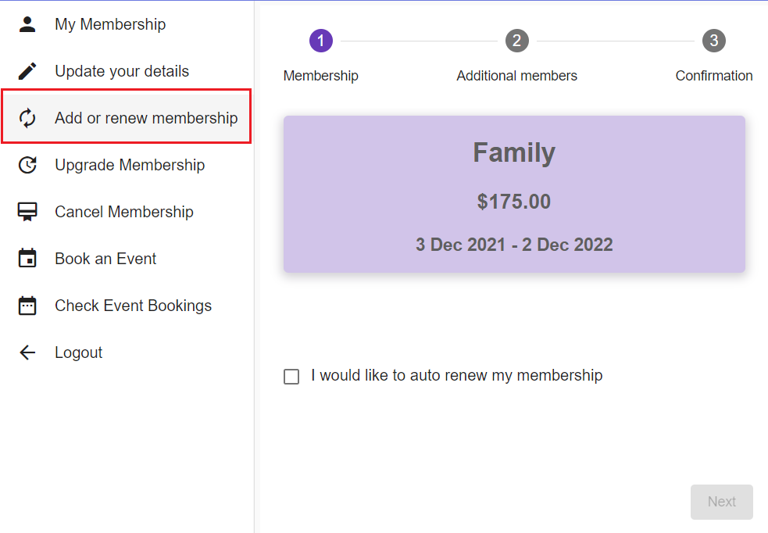
Task: Select the Cancel Membership icon
Action: click(x=27, y=212)
